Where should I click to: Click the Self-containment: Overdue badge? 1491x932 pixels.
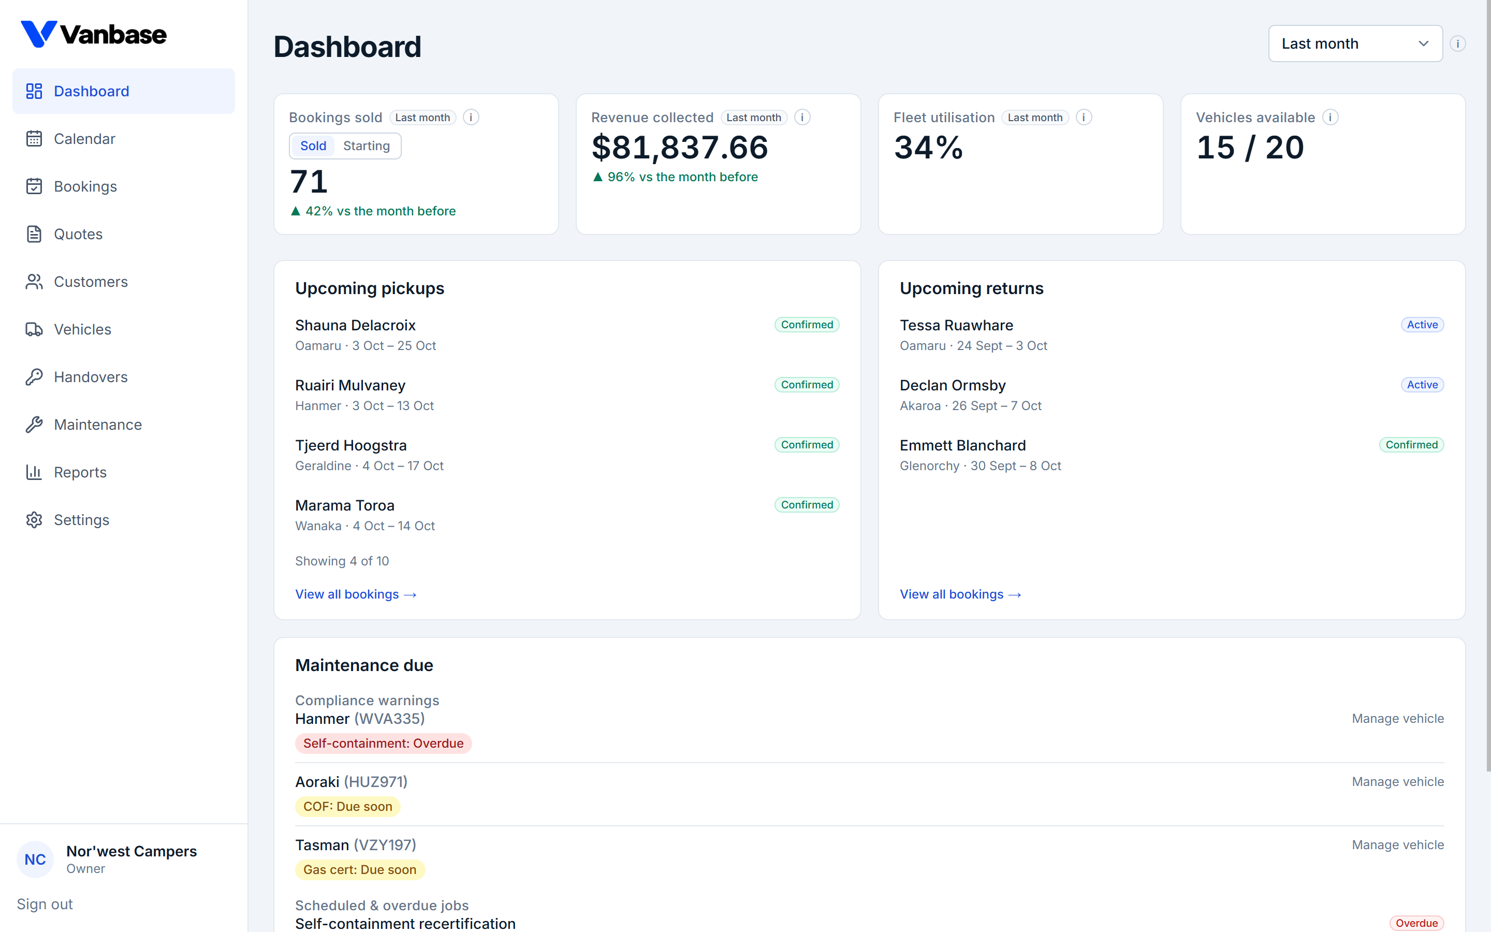pyautogui.click(x=383, y=744)
